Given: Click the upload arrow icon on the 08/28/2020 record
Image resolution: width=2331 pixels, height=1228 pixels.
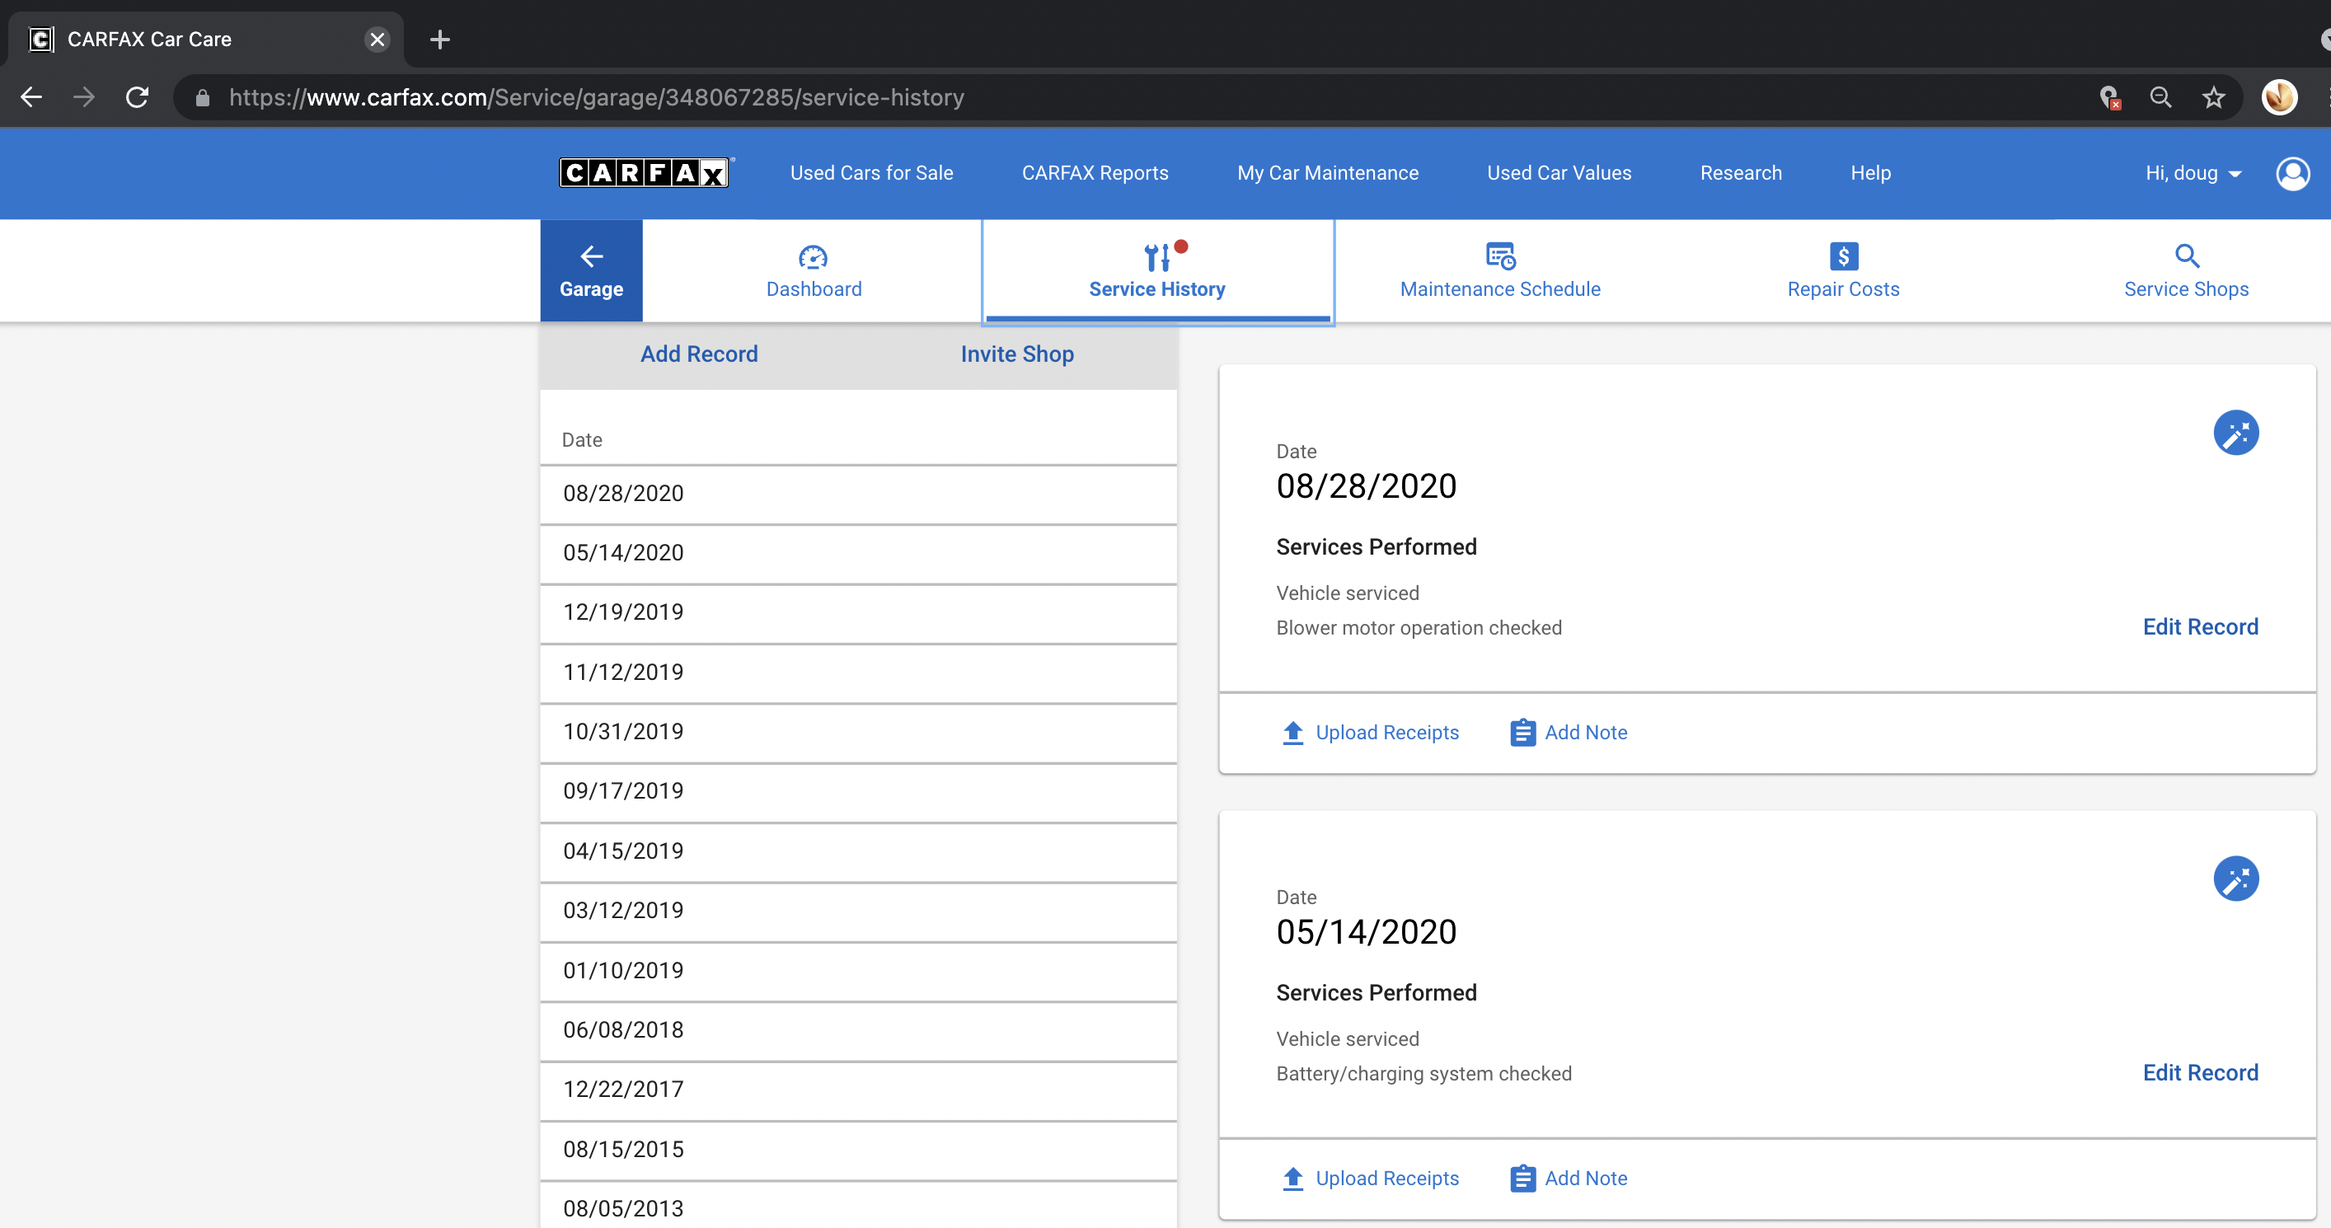Looking at the screenshot, I should 1292,732.
